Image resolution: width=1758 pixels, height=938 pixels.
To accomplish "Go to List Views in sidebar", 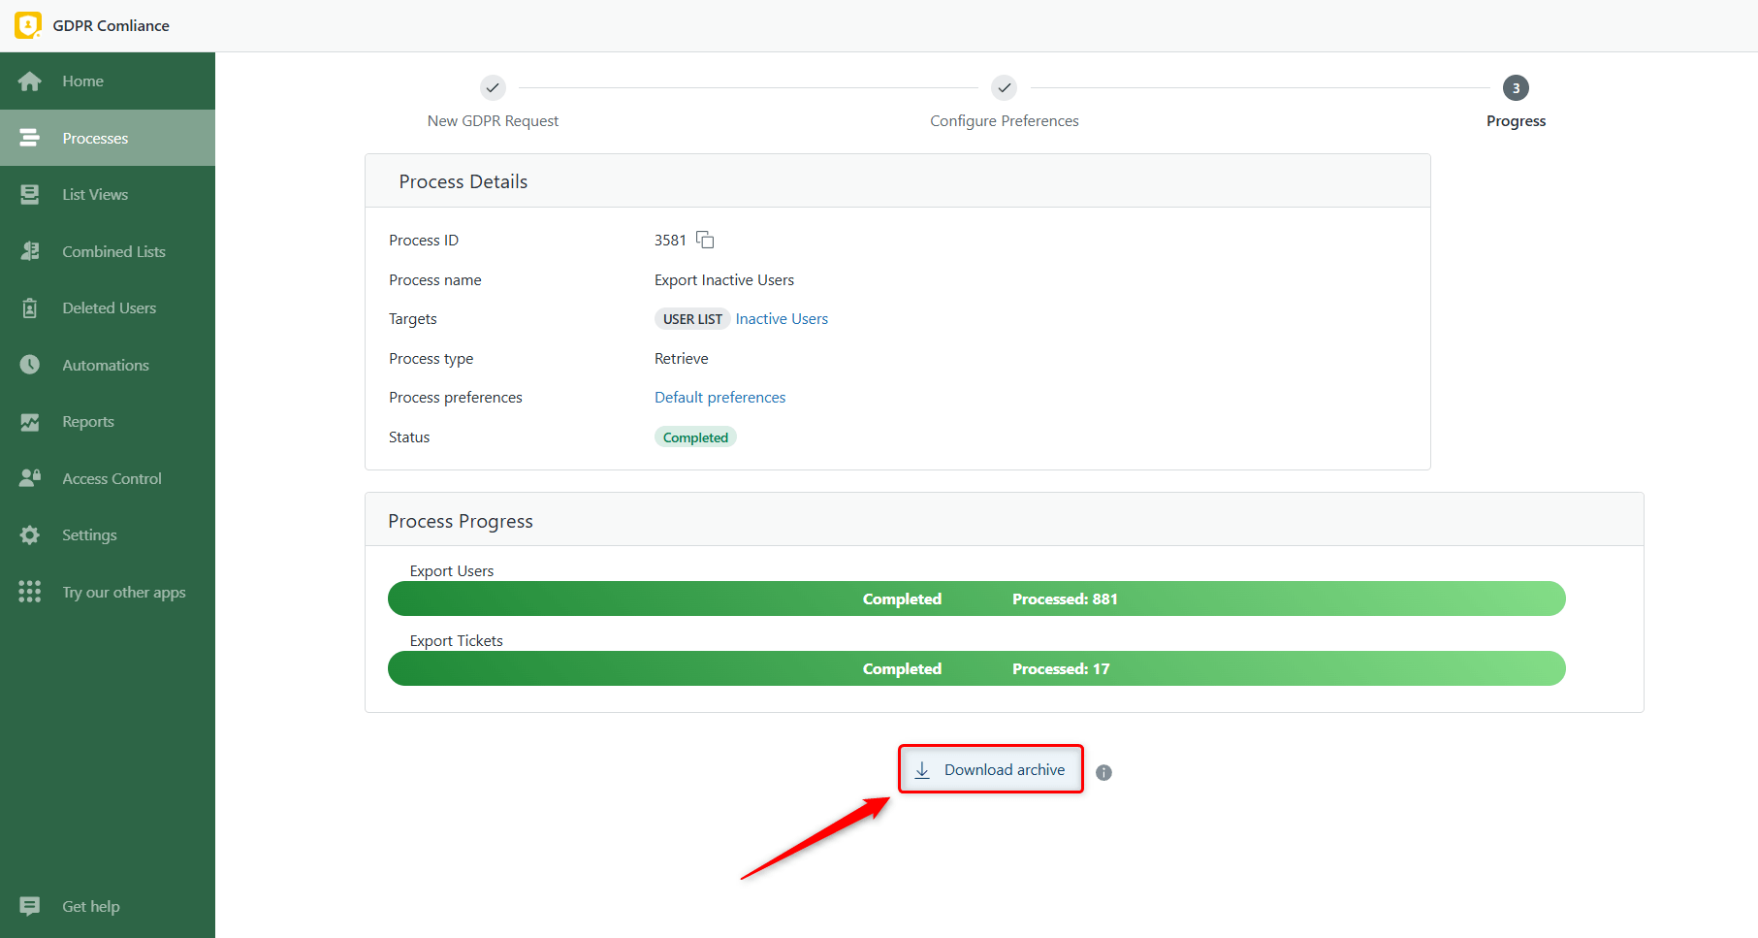I will [108, 194].
